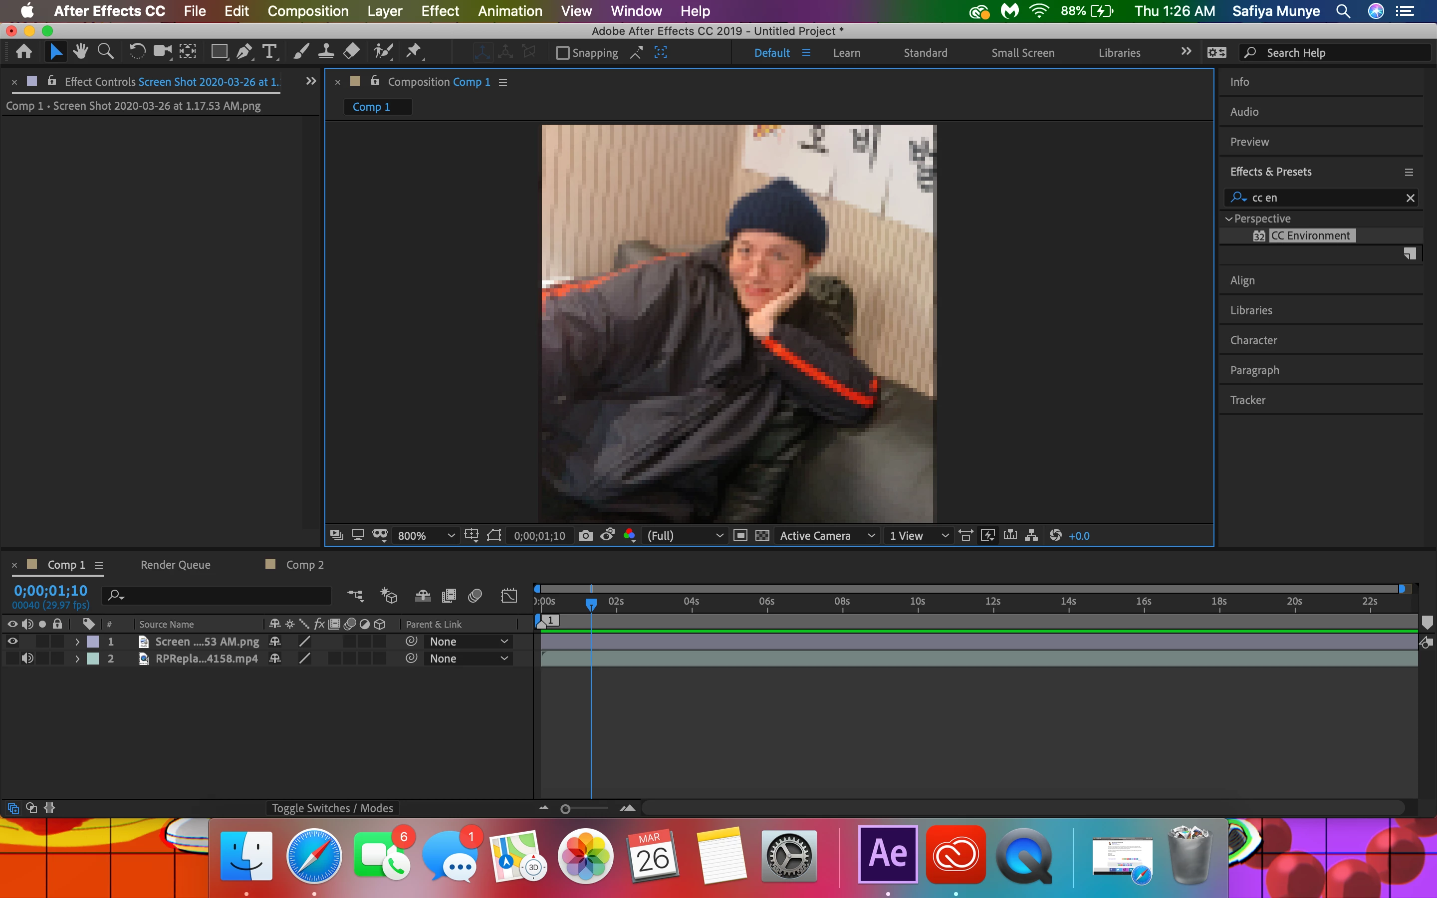Select the CC Environment effect
Screen dimensions: 1437x898
[x=1310, y=236]
